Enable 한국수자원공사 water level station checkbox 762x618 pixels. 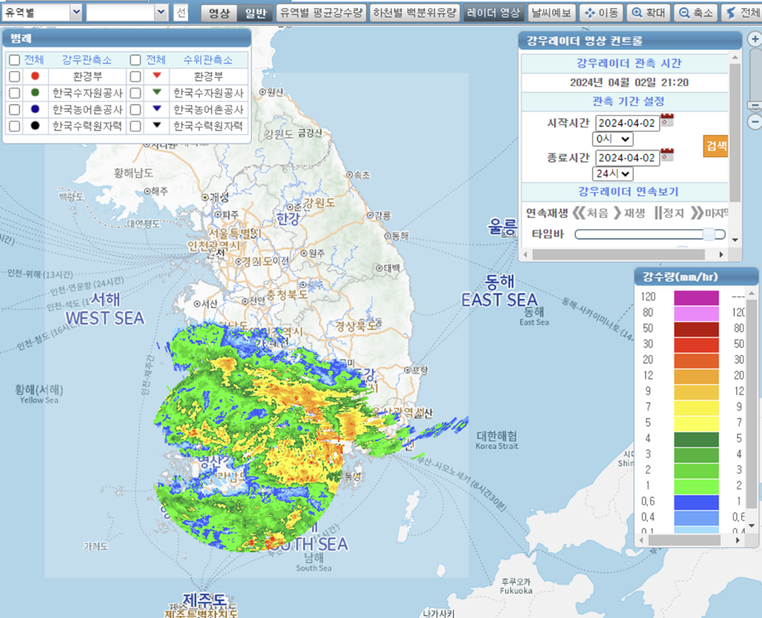coord(136,93)
